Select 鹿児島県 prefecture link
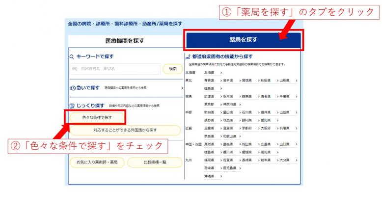The height and width of the screenshot is (215, 382). pyautogui.click(x=232, y=168)
